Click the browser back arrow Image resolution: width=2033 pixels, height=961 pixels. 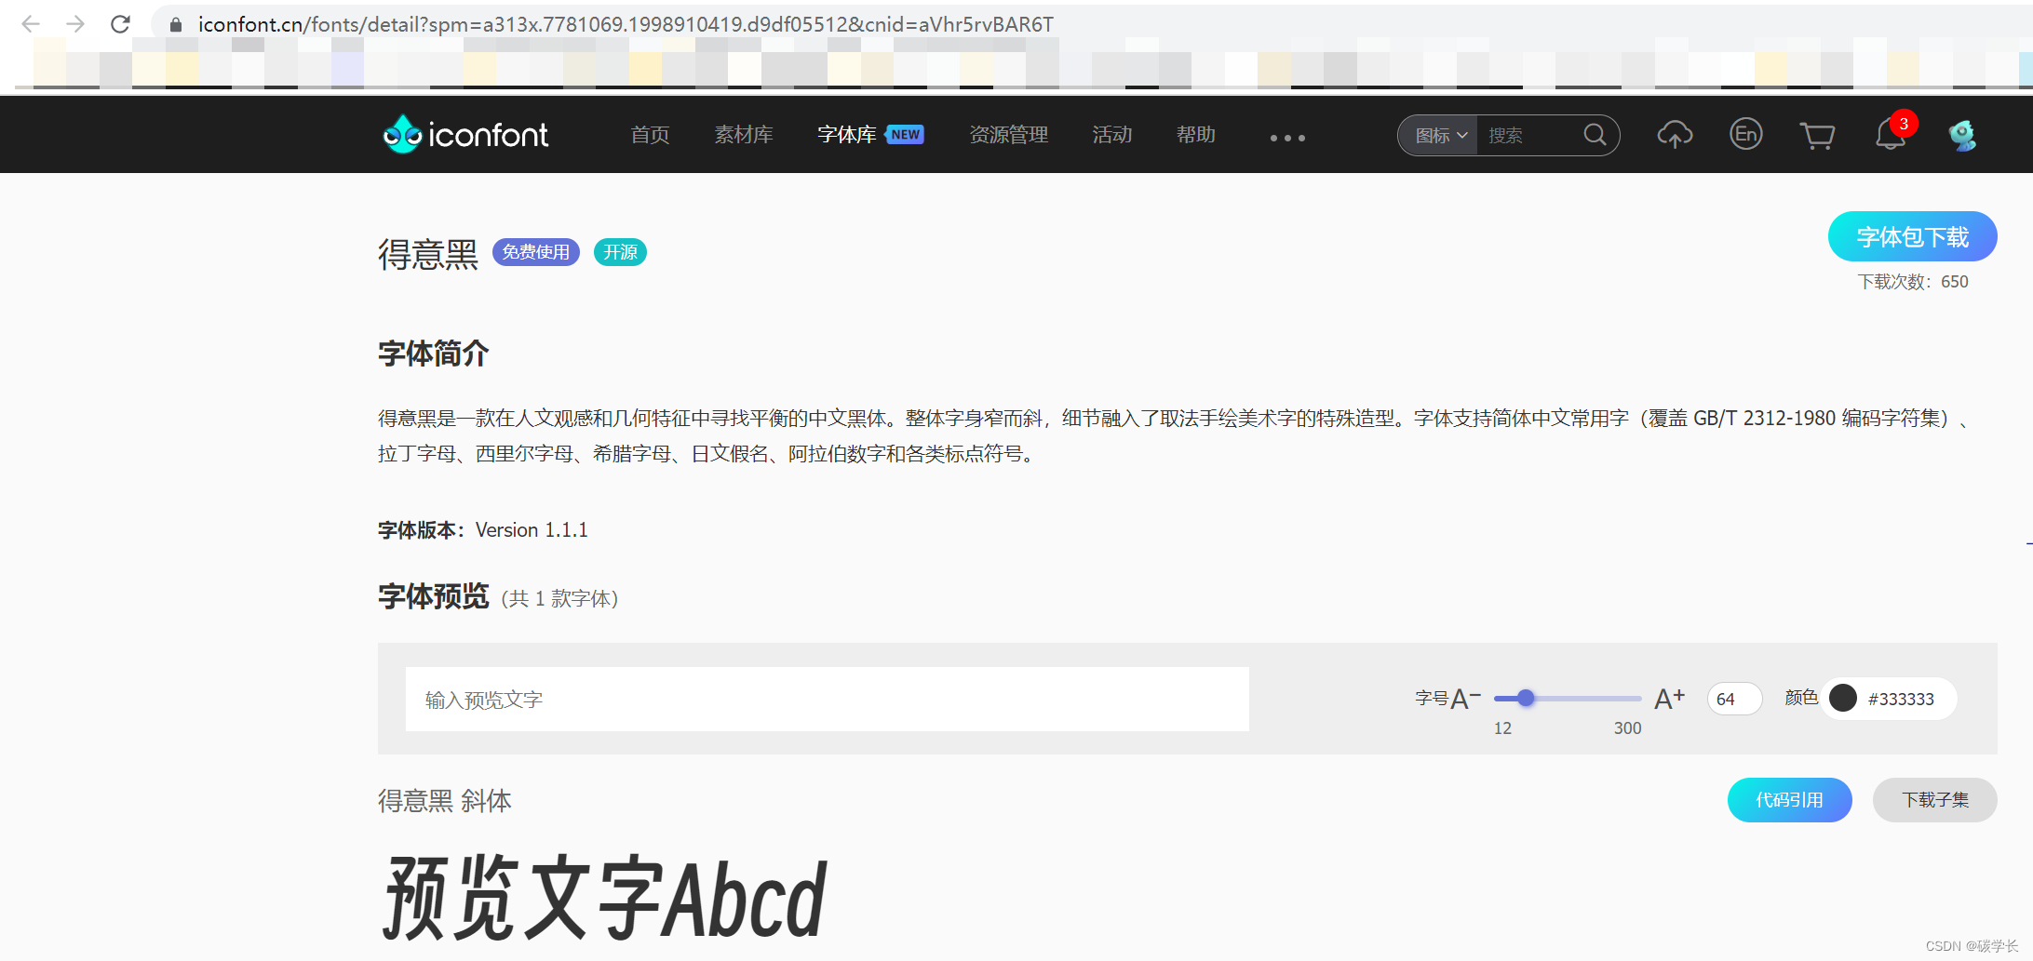coord(31,24)
